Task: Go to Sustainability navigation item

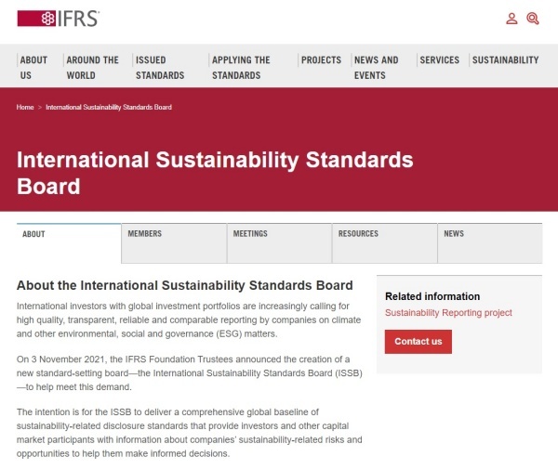Action: (x=505, y=60)
